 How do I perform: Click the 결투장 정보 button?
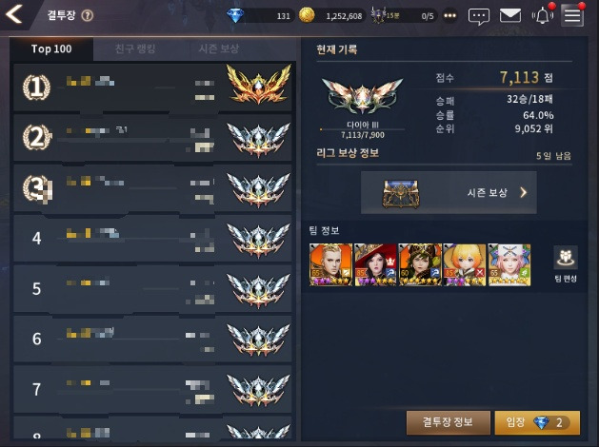point(449,422)
